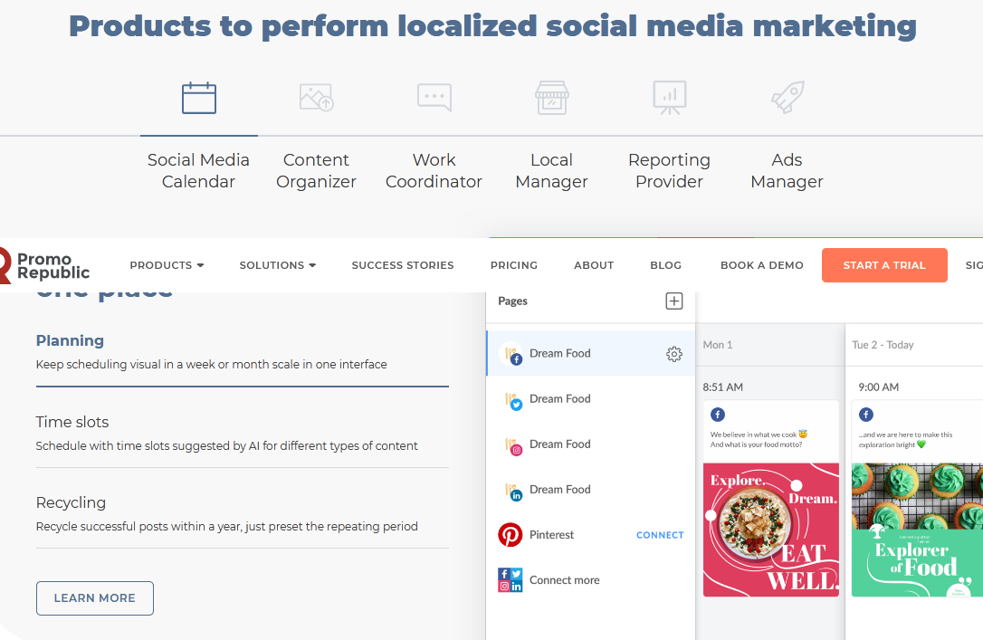Click Facebook icon on the 8:51 AM post
The image size is (983, 640).
(x=718, y=415)
